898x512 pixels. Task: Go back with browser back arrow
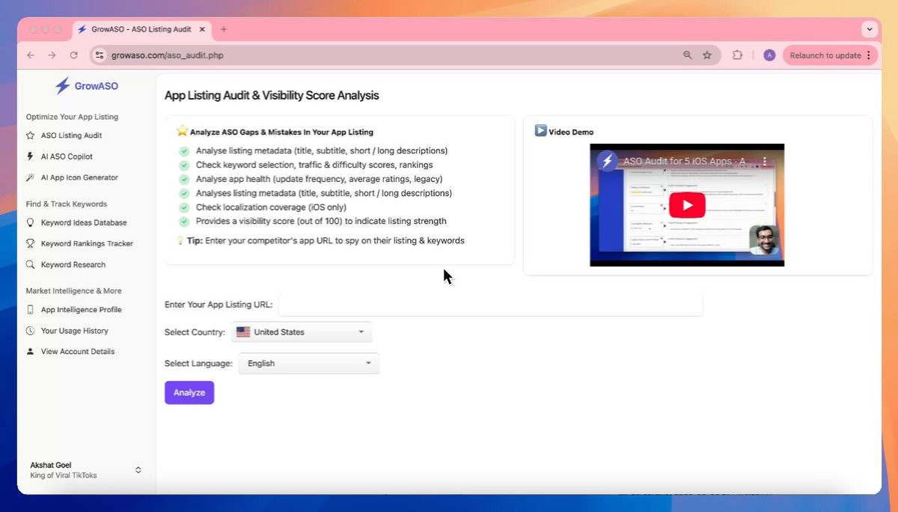(x=31, y=55)
